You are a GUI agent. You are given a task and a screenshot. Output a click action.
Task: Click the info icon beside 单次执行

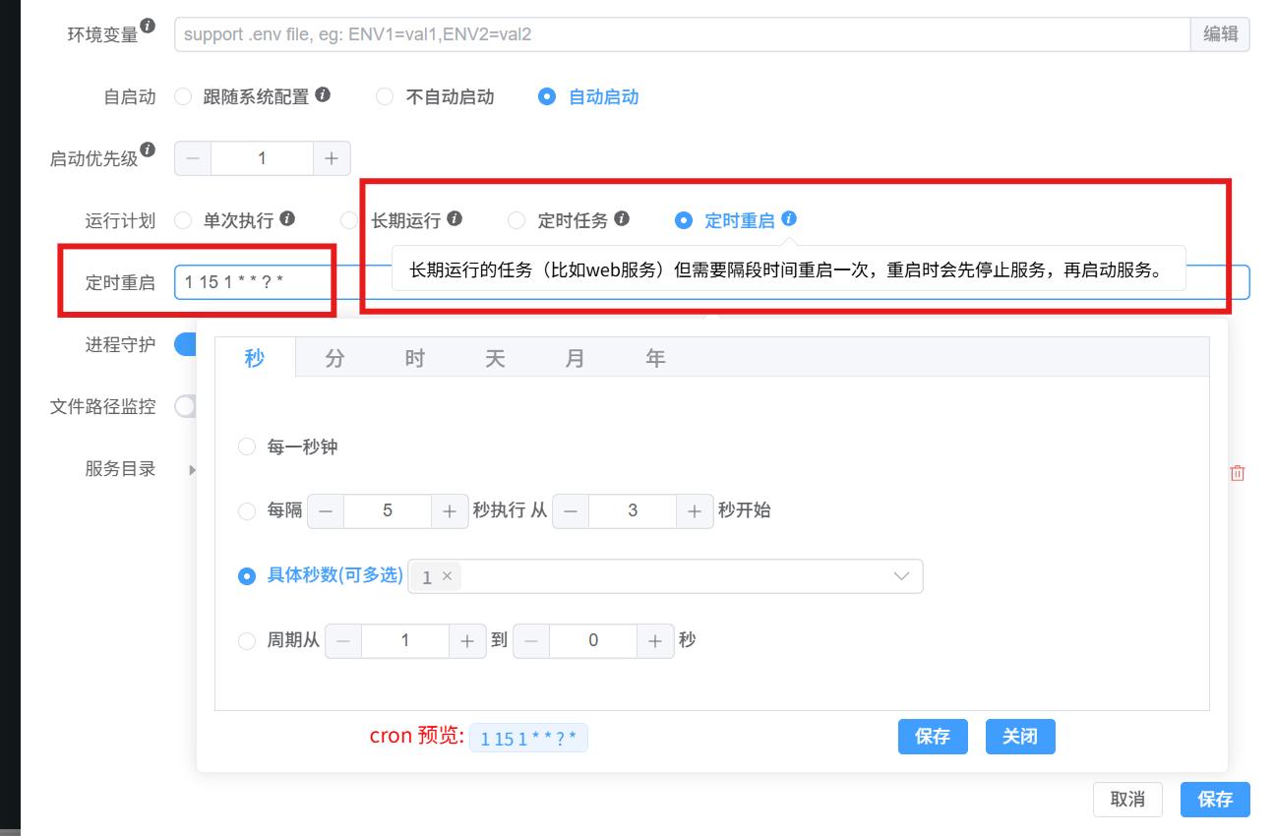[x=287, y=218]
